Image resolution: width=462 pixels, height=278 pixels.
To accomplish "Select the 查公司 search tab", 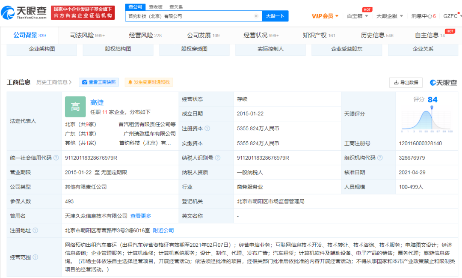I will coord(135,7).
